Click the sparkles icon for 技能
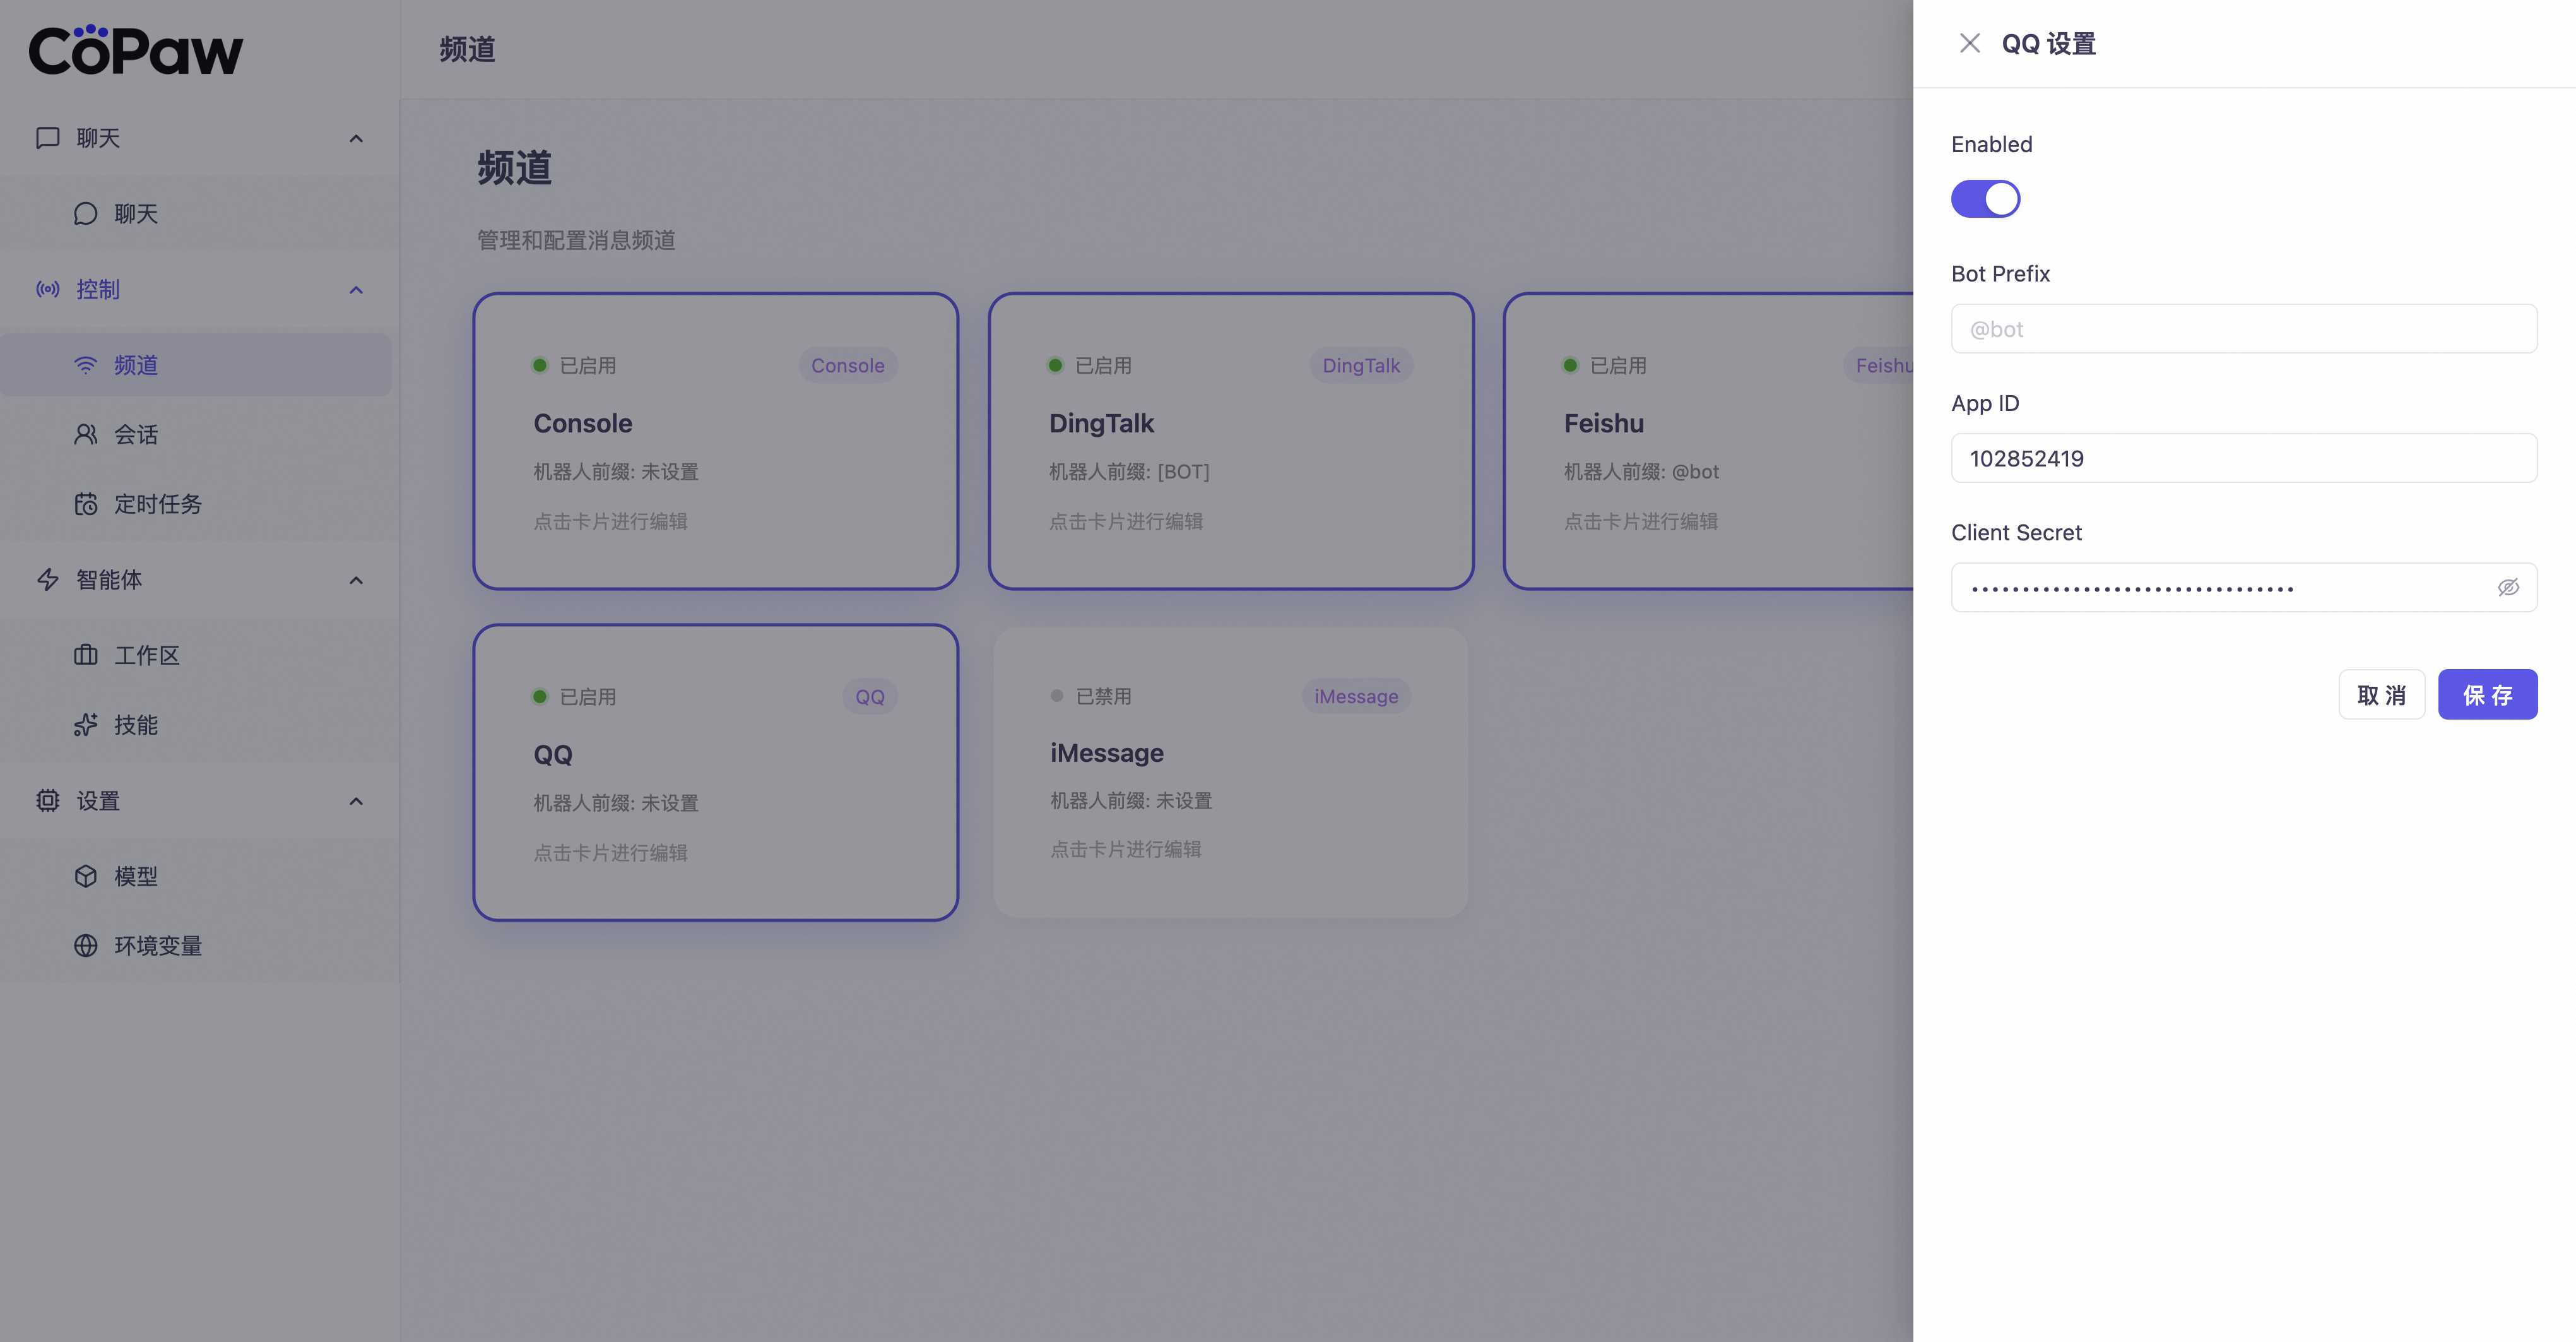This screenshot has width=2576, height=1342. (x=86, y=725)
